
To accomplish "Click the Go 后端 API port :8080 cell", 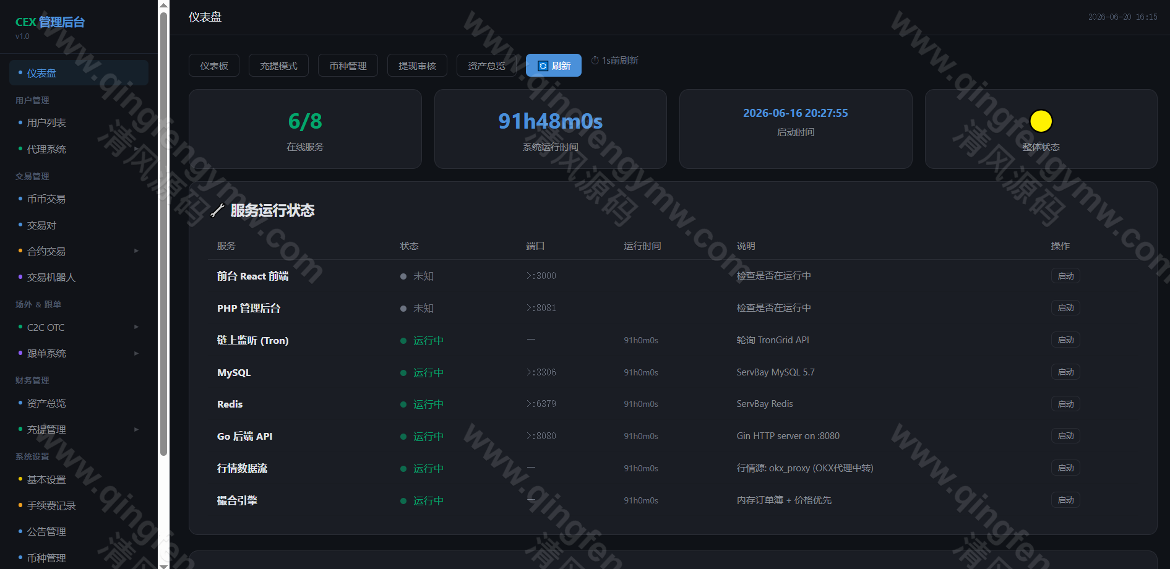I will [541, 436].
